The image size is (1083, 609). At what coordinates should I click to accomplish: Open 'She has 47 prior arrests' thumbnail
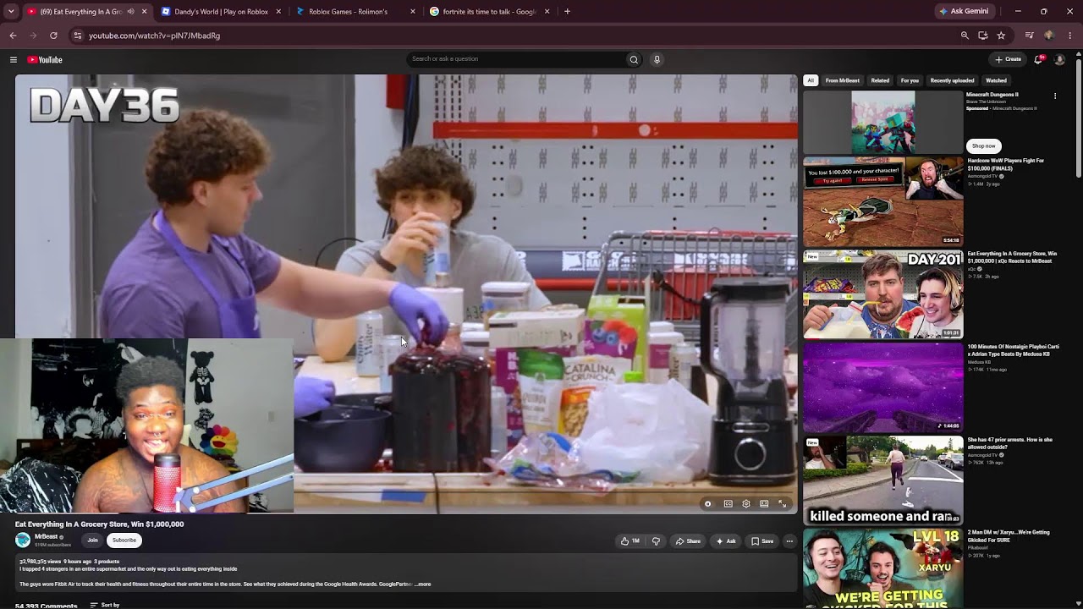882,480
